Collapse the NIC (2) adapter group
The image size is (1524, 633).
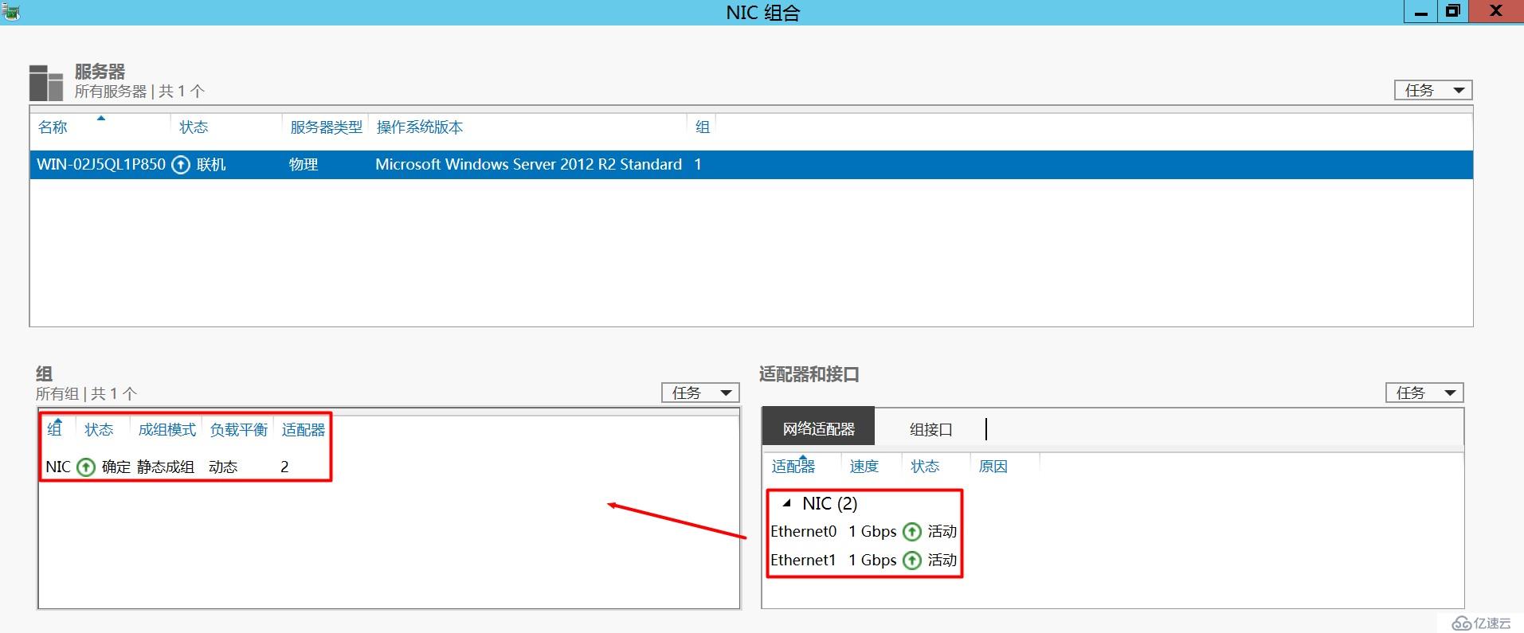tap(787, 503)
